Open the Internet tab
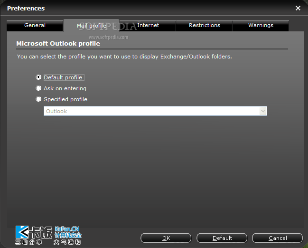Image resolution: width=308 pixels, height=248 pixels. [x=148, y=26]
